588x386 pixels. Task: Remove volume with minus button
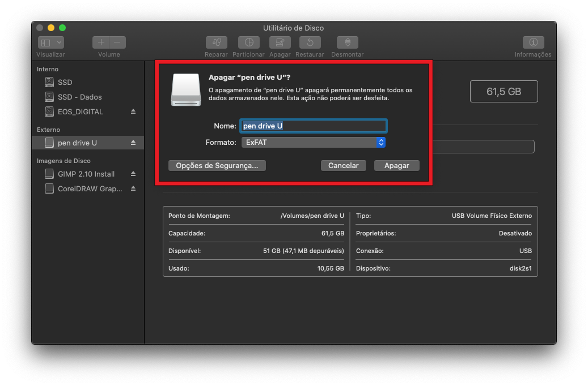tap(117, 42)
